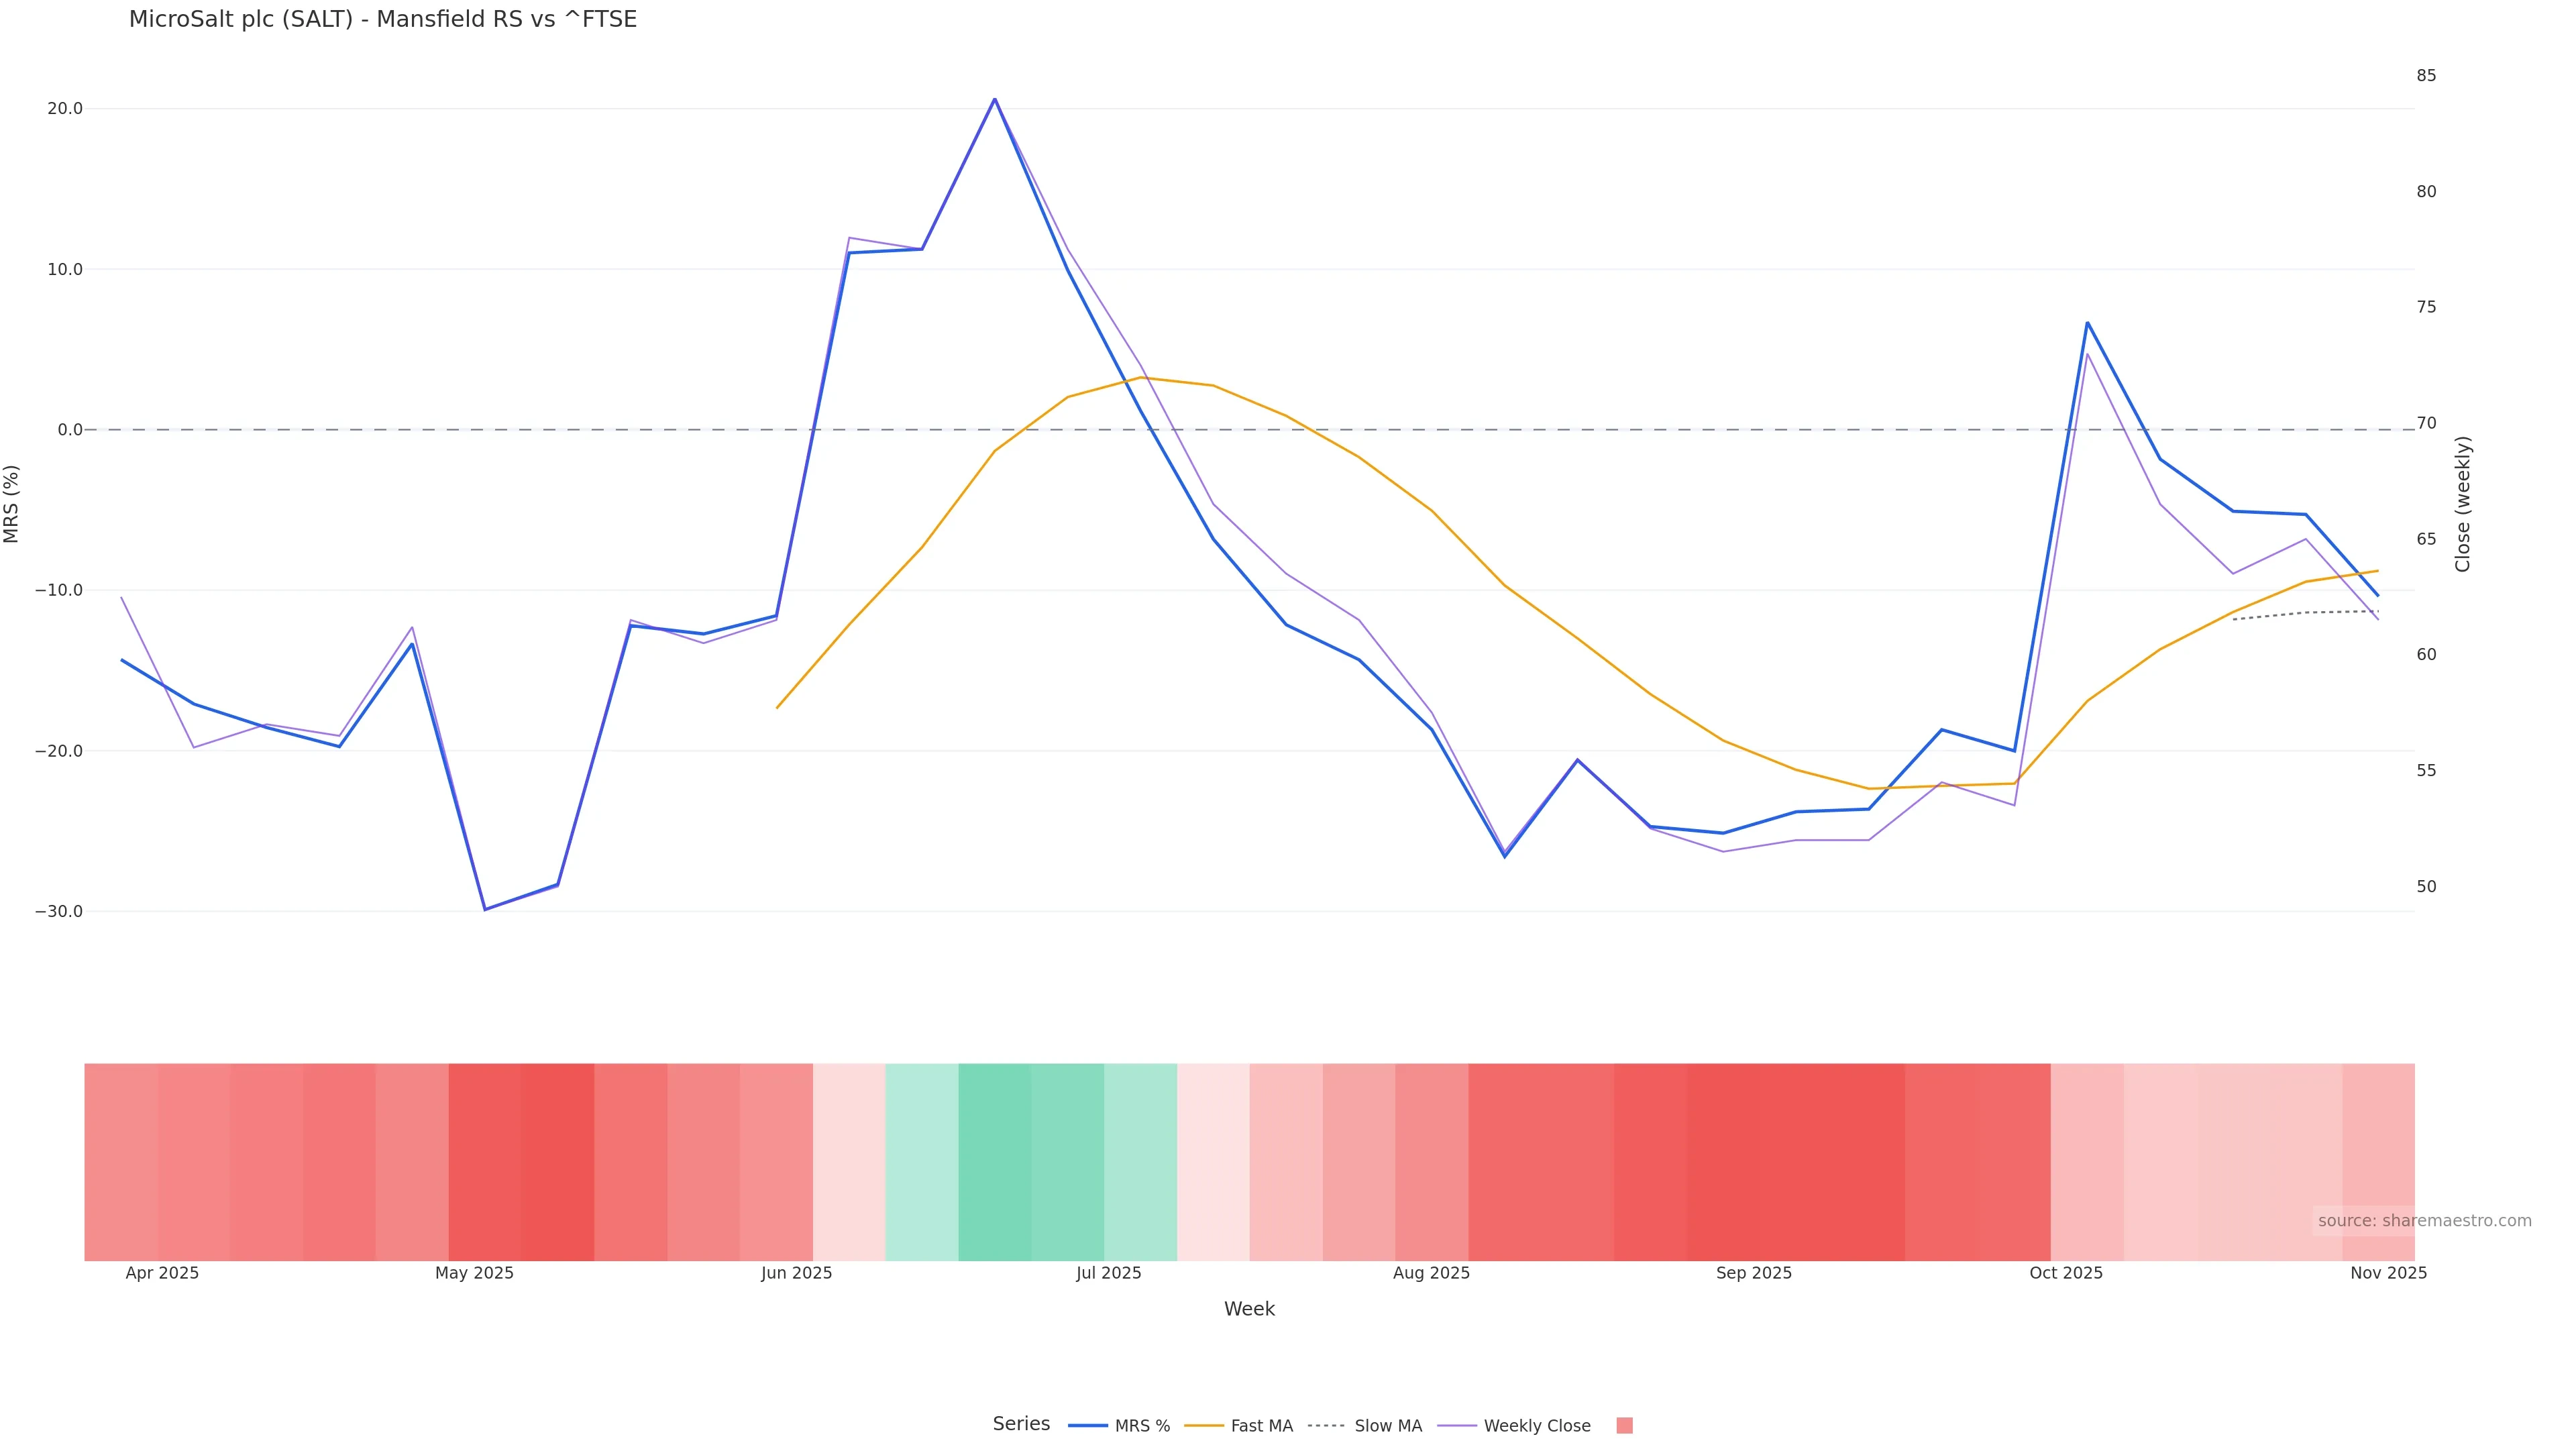Select the Jul 2025 x-axis label

tap(1108, 1273)
